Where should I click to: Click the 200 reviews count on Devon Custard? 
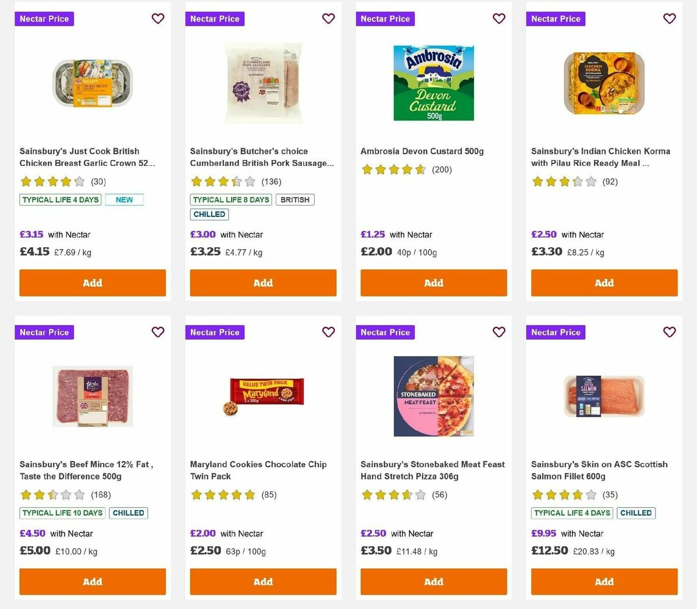440,169
